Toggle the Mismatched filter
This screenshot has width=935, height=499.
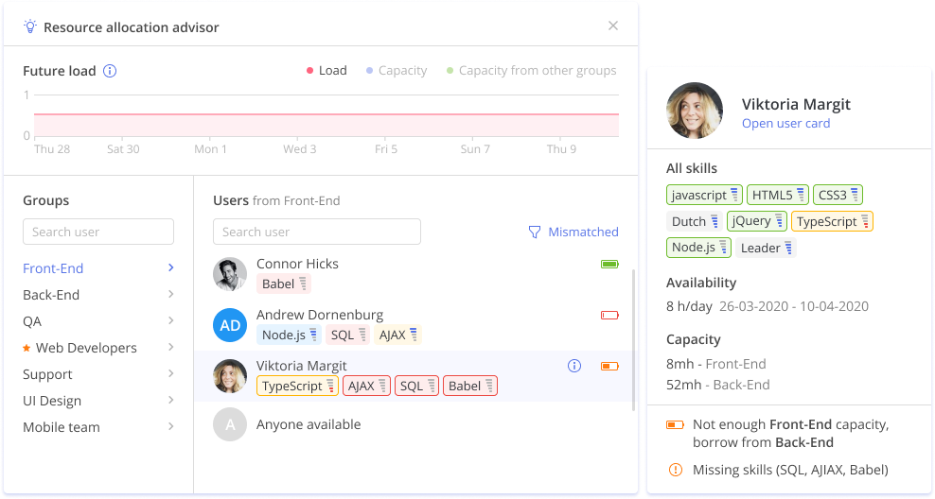[573, 232]
